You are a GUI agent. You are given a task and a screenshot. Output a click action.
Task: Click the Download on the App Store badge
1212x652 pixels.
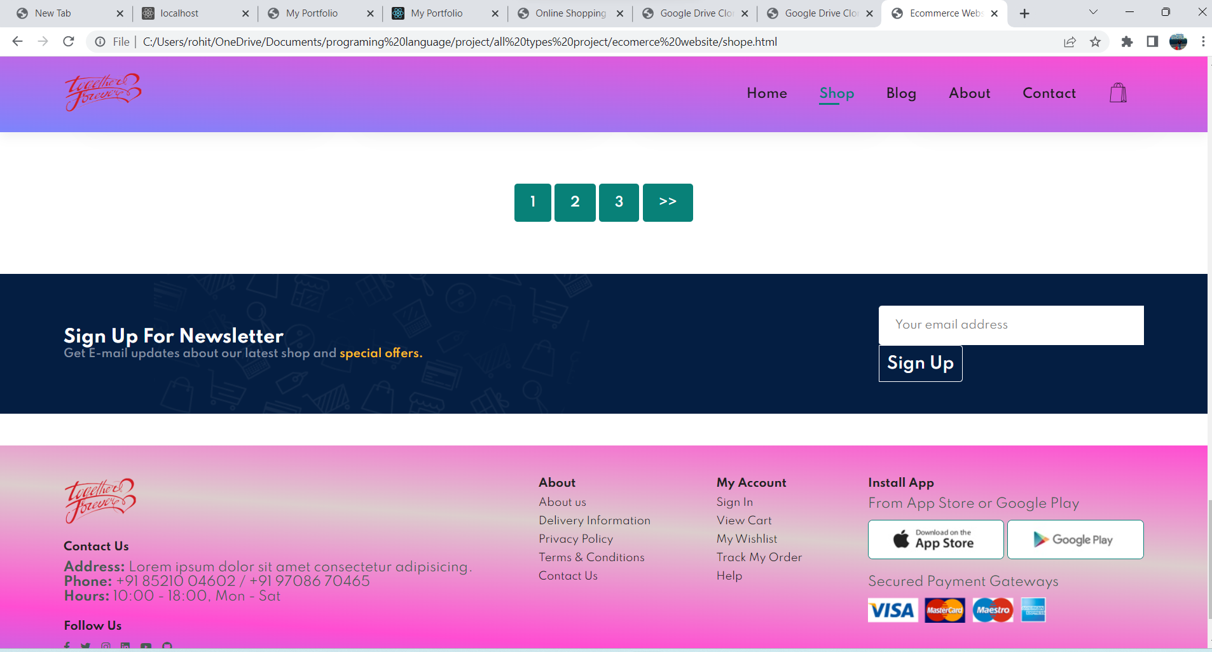pyautogui.click(x=935, y=539)
